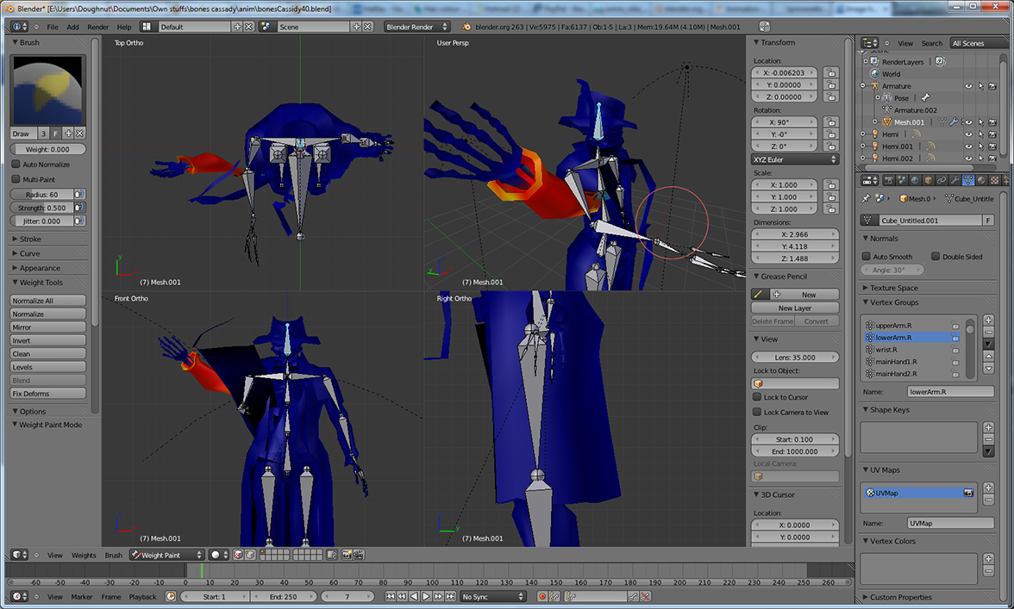Open the World properties tab (globe icon)
1014x609 pixels.
coord(915,180)
